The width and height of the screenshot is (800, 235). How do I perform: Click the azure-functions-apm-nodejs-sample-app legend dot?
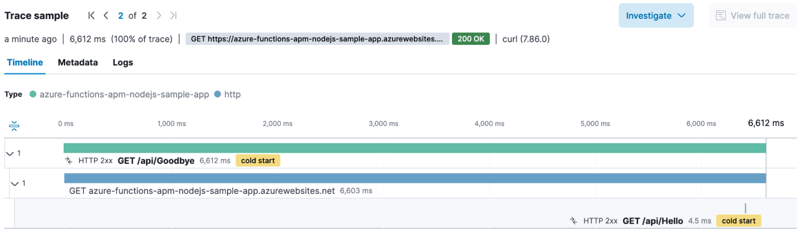point(33,94)
